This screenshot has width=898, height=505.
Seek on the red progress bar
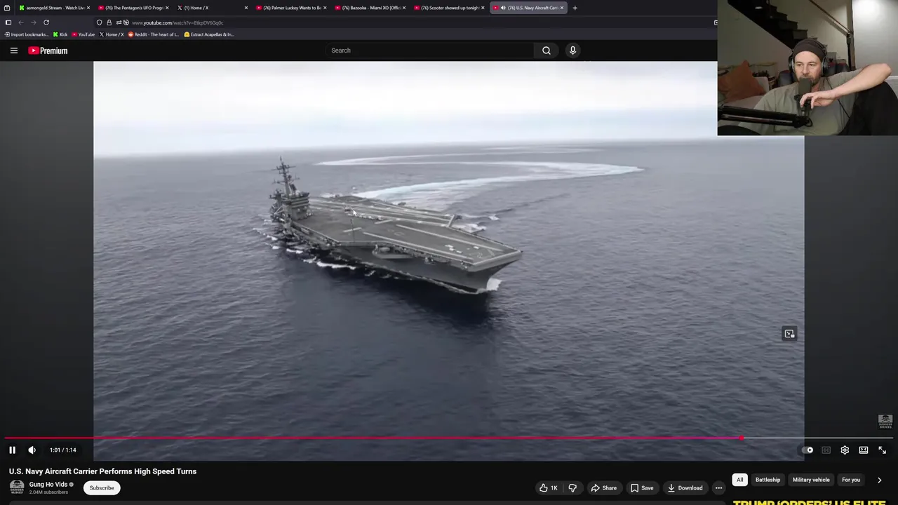373,438
